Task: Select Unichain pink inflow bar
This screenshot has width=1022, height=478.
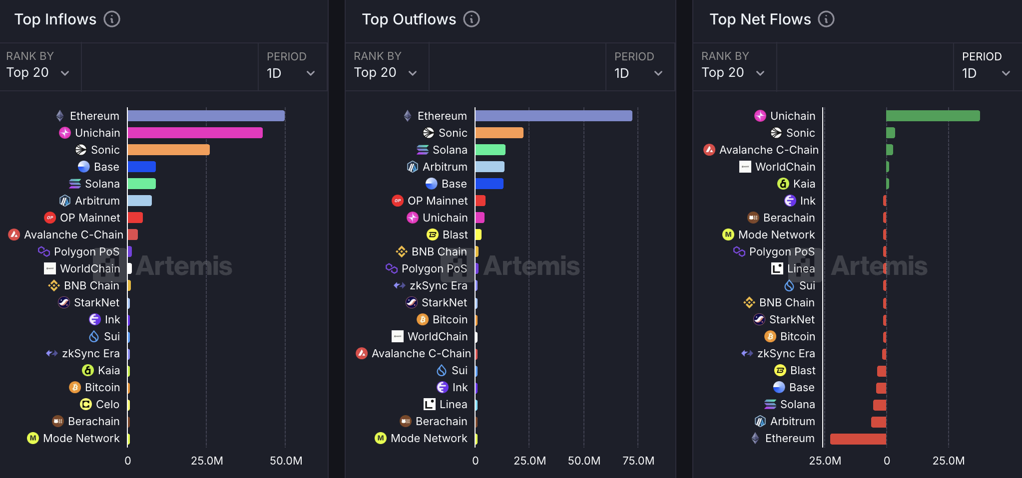Action: (195, 133)
